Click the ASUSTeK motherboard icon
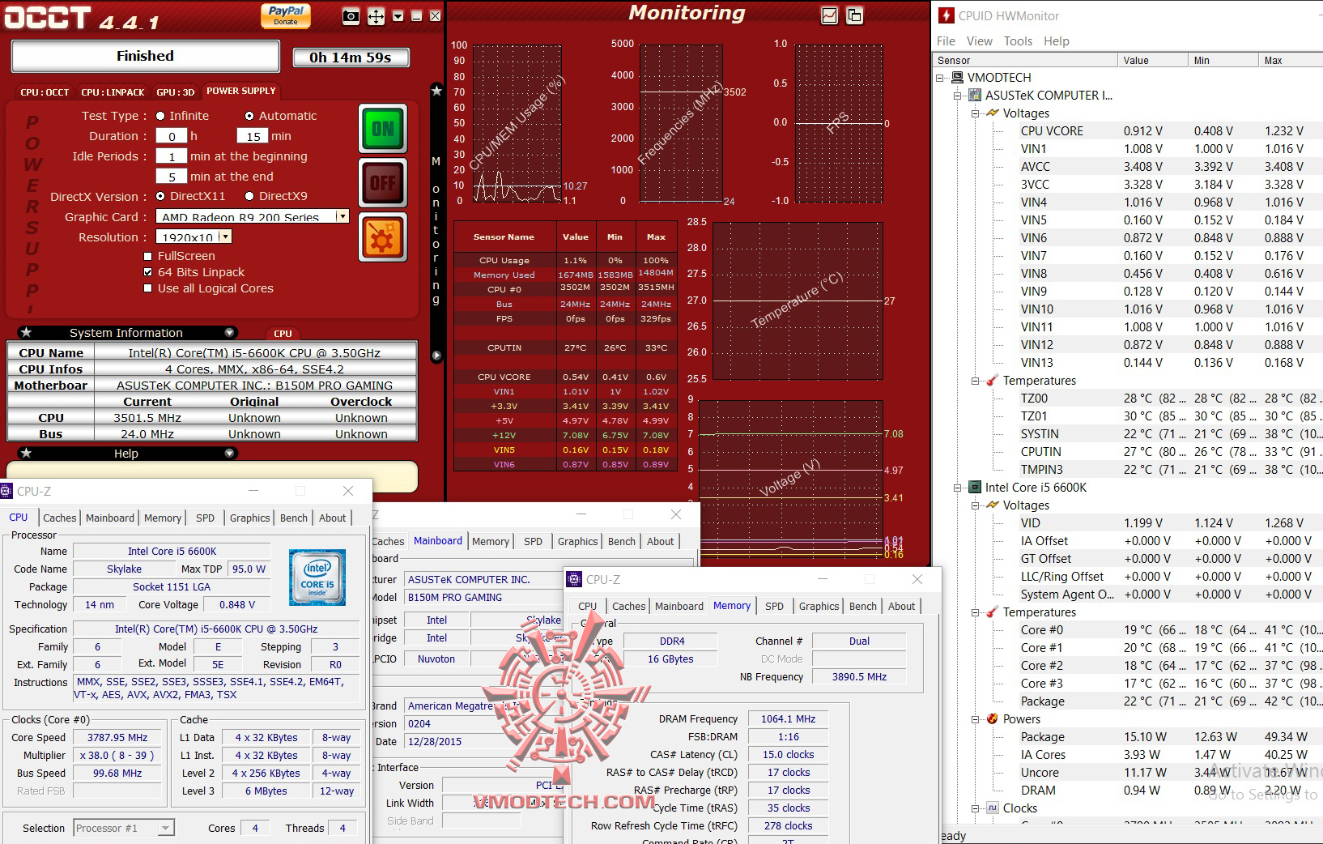1323x844 pixels. (x=975, y=96)
